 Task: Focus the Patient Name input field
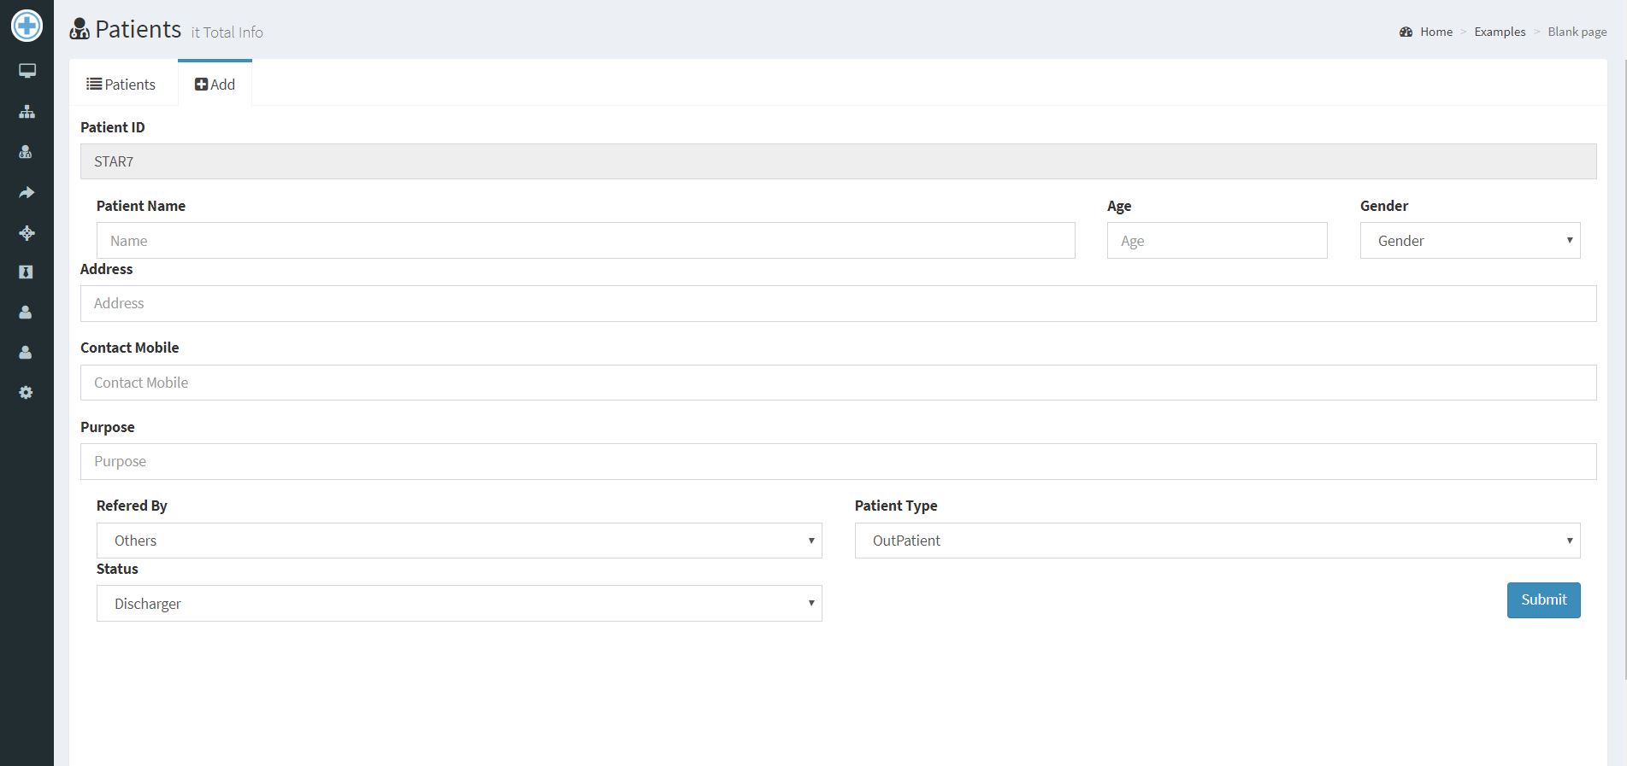click(x=586, y=241)
